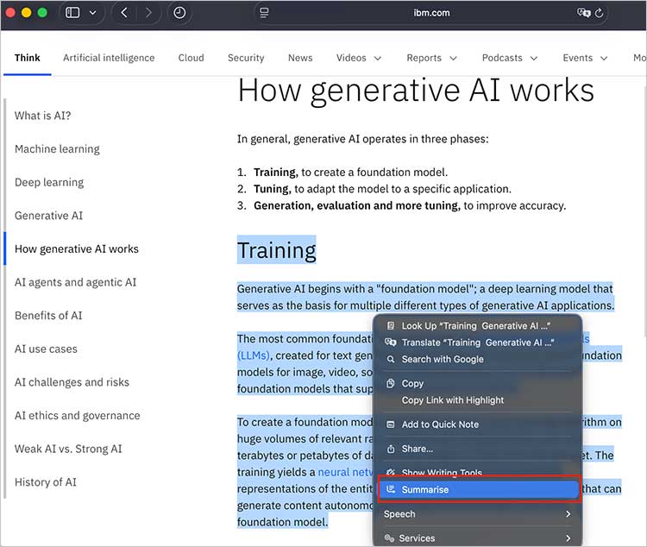This screenshot has height=547, width=647.
Task: Open 'AI use cases' sidebar link
Action: 46,349
